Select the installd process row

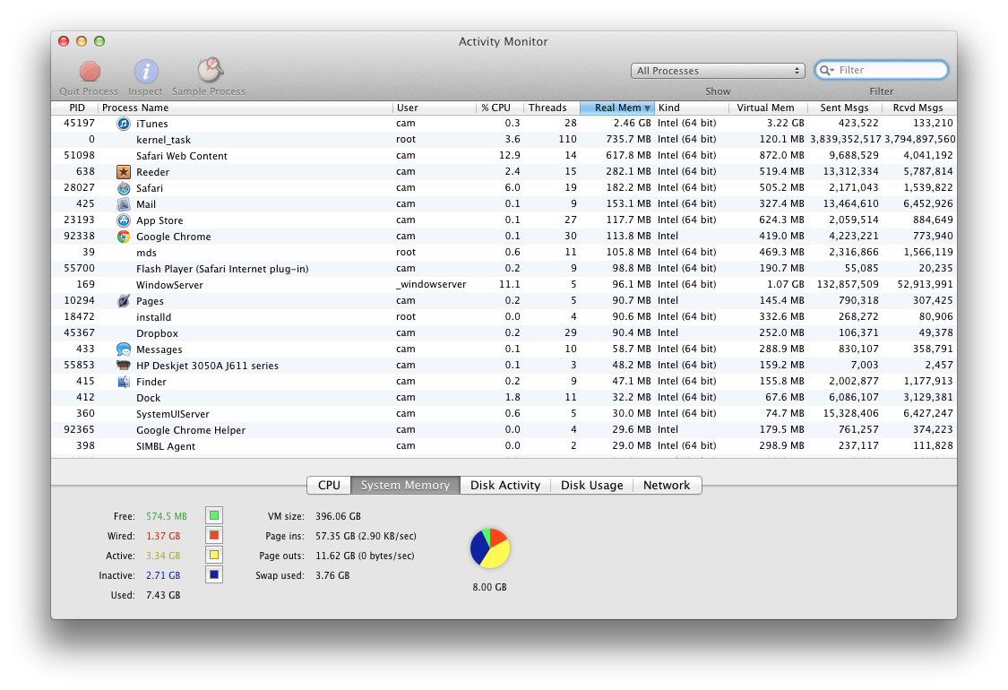(x=504, y=317)
